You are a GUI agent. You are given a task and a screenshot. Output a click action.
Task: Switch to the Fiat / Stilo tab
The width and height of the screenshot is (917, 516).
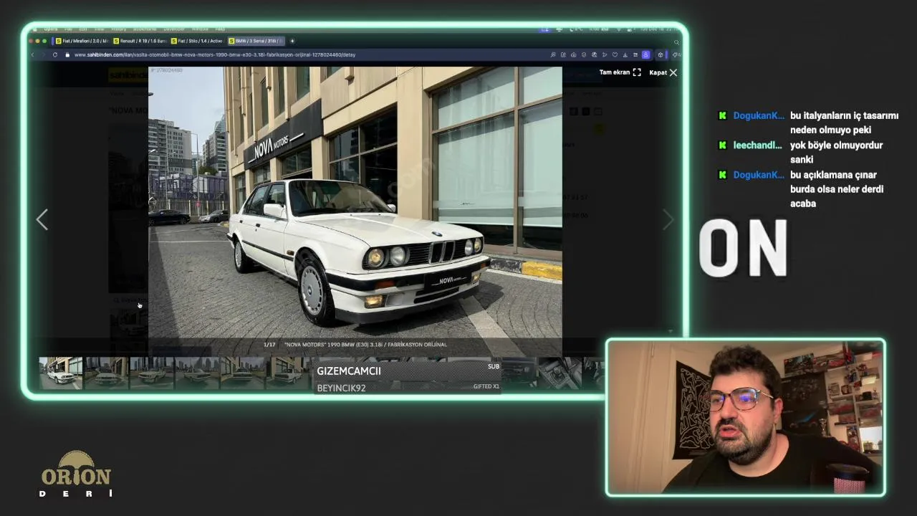(198, 41)
